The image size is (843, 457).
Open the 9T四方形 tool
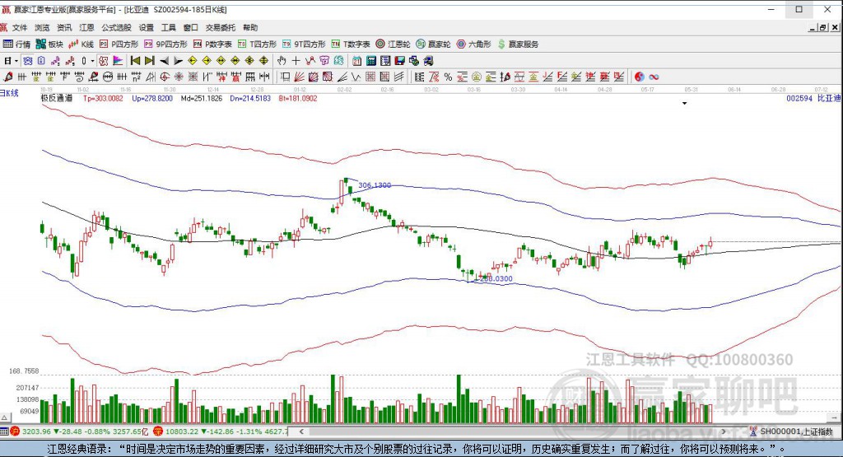tap(304, 44)
